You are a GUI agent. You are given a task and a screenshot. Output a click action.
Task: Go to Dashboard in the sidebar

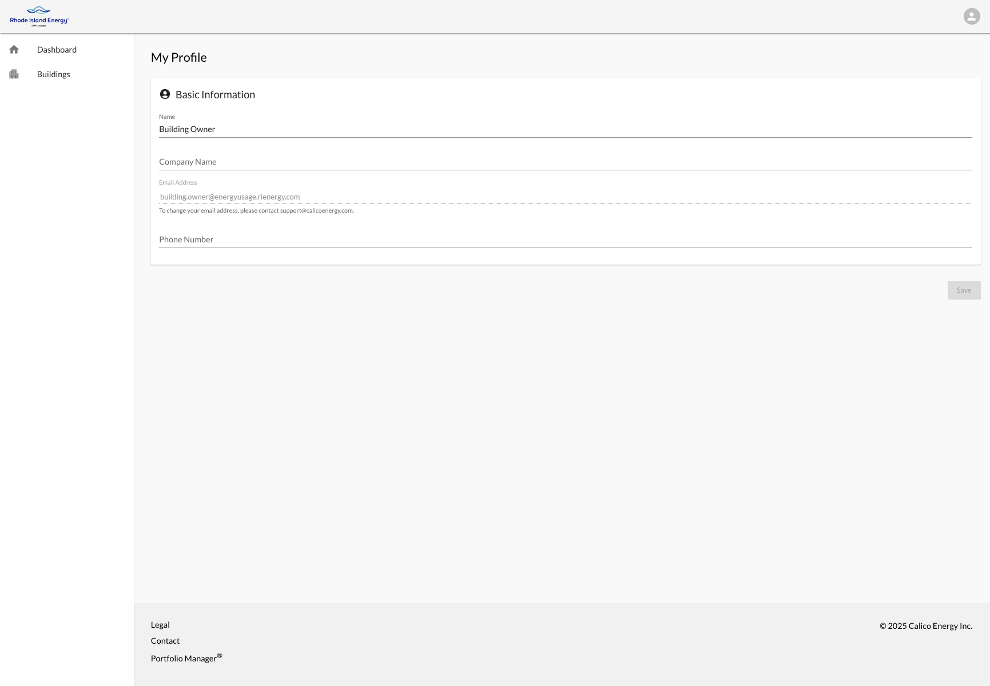(x=57, y=50)
